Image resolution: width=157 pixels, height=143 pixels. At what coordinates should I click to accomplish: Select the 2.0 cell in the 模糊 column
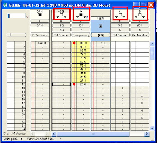tap(103, 43)
